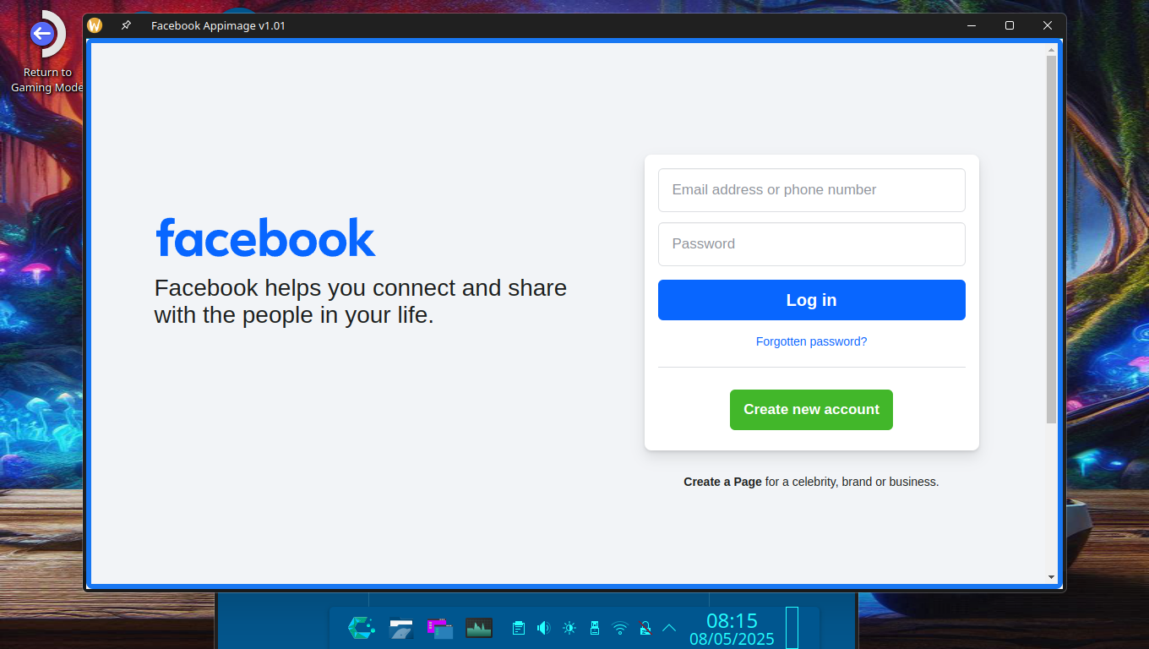1149x649 pixels.
Task: Open the Wi-Fi network tray icon
Action: [x=620, y=628]
